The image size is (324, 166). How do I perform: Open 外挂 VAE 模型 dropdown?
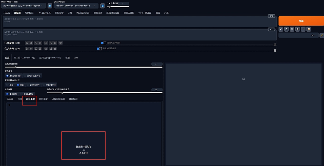click(x=76, y=6)
